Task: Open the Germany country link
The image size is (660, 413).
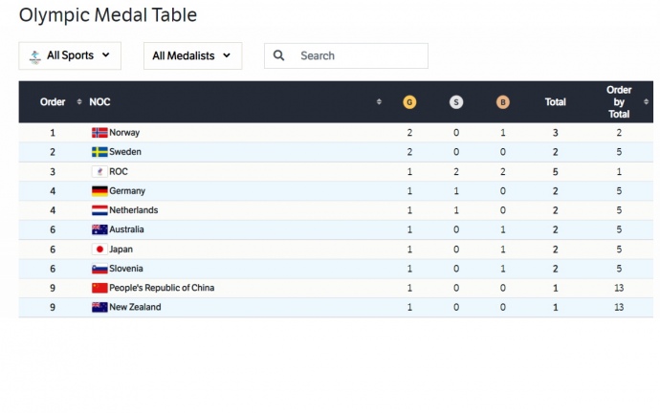Action: [127, 191]
